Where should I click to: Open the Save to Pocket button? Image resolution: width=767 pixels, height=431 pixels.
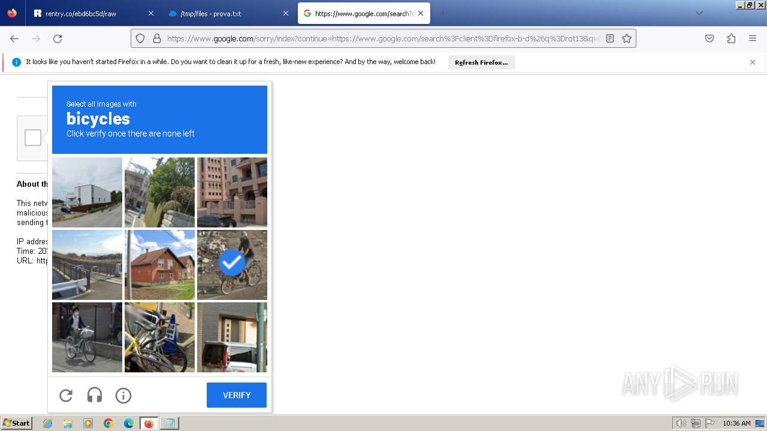(709, 38)
